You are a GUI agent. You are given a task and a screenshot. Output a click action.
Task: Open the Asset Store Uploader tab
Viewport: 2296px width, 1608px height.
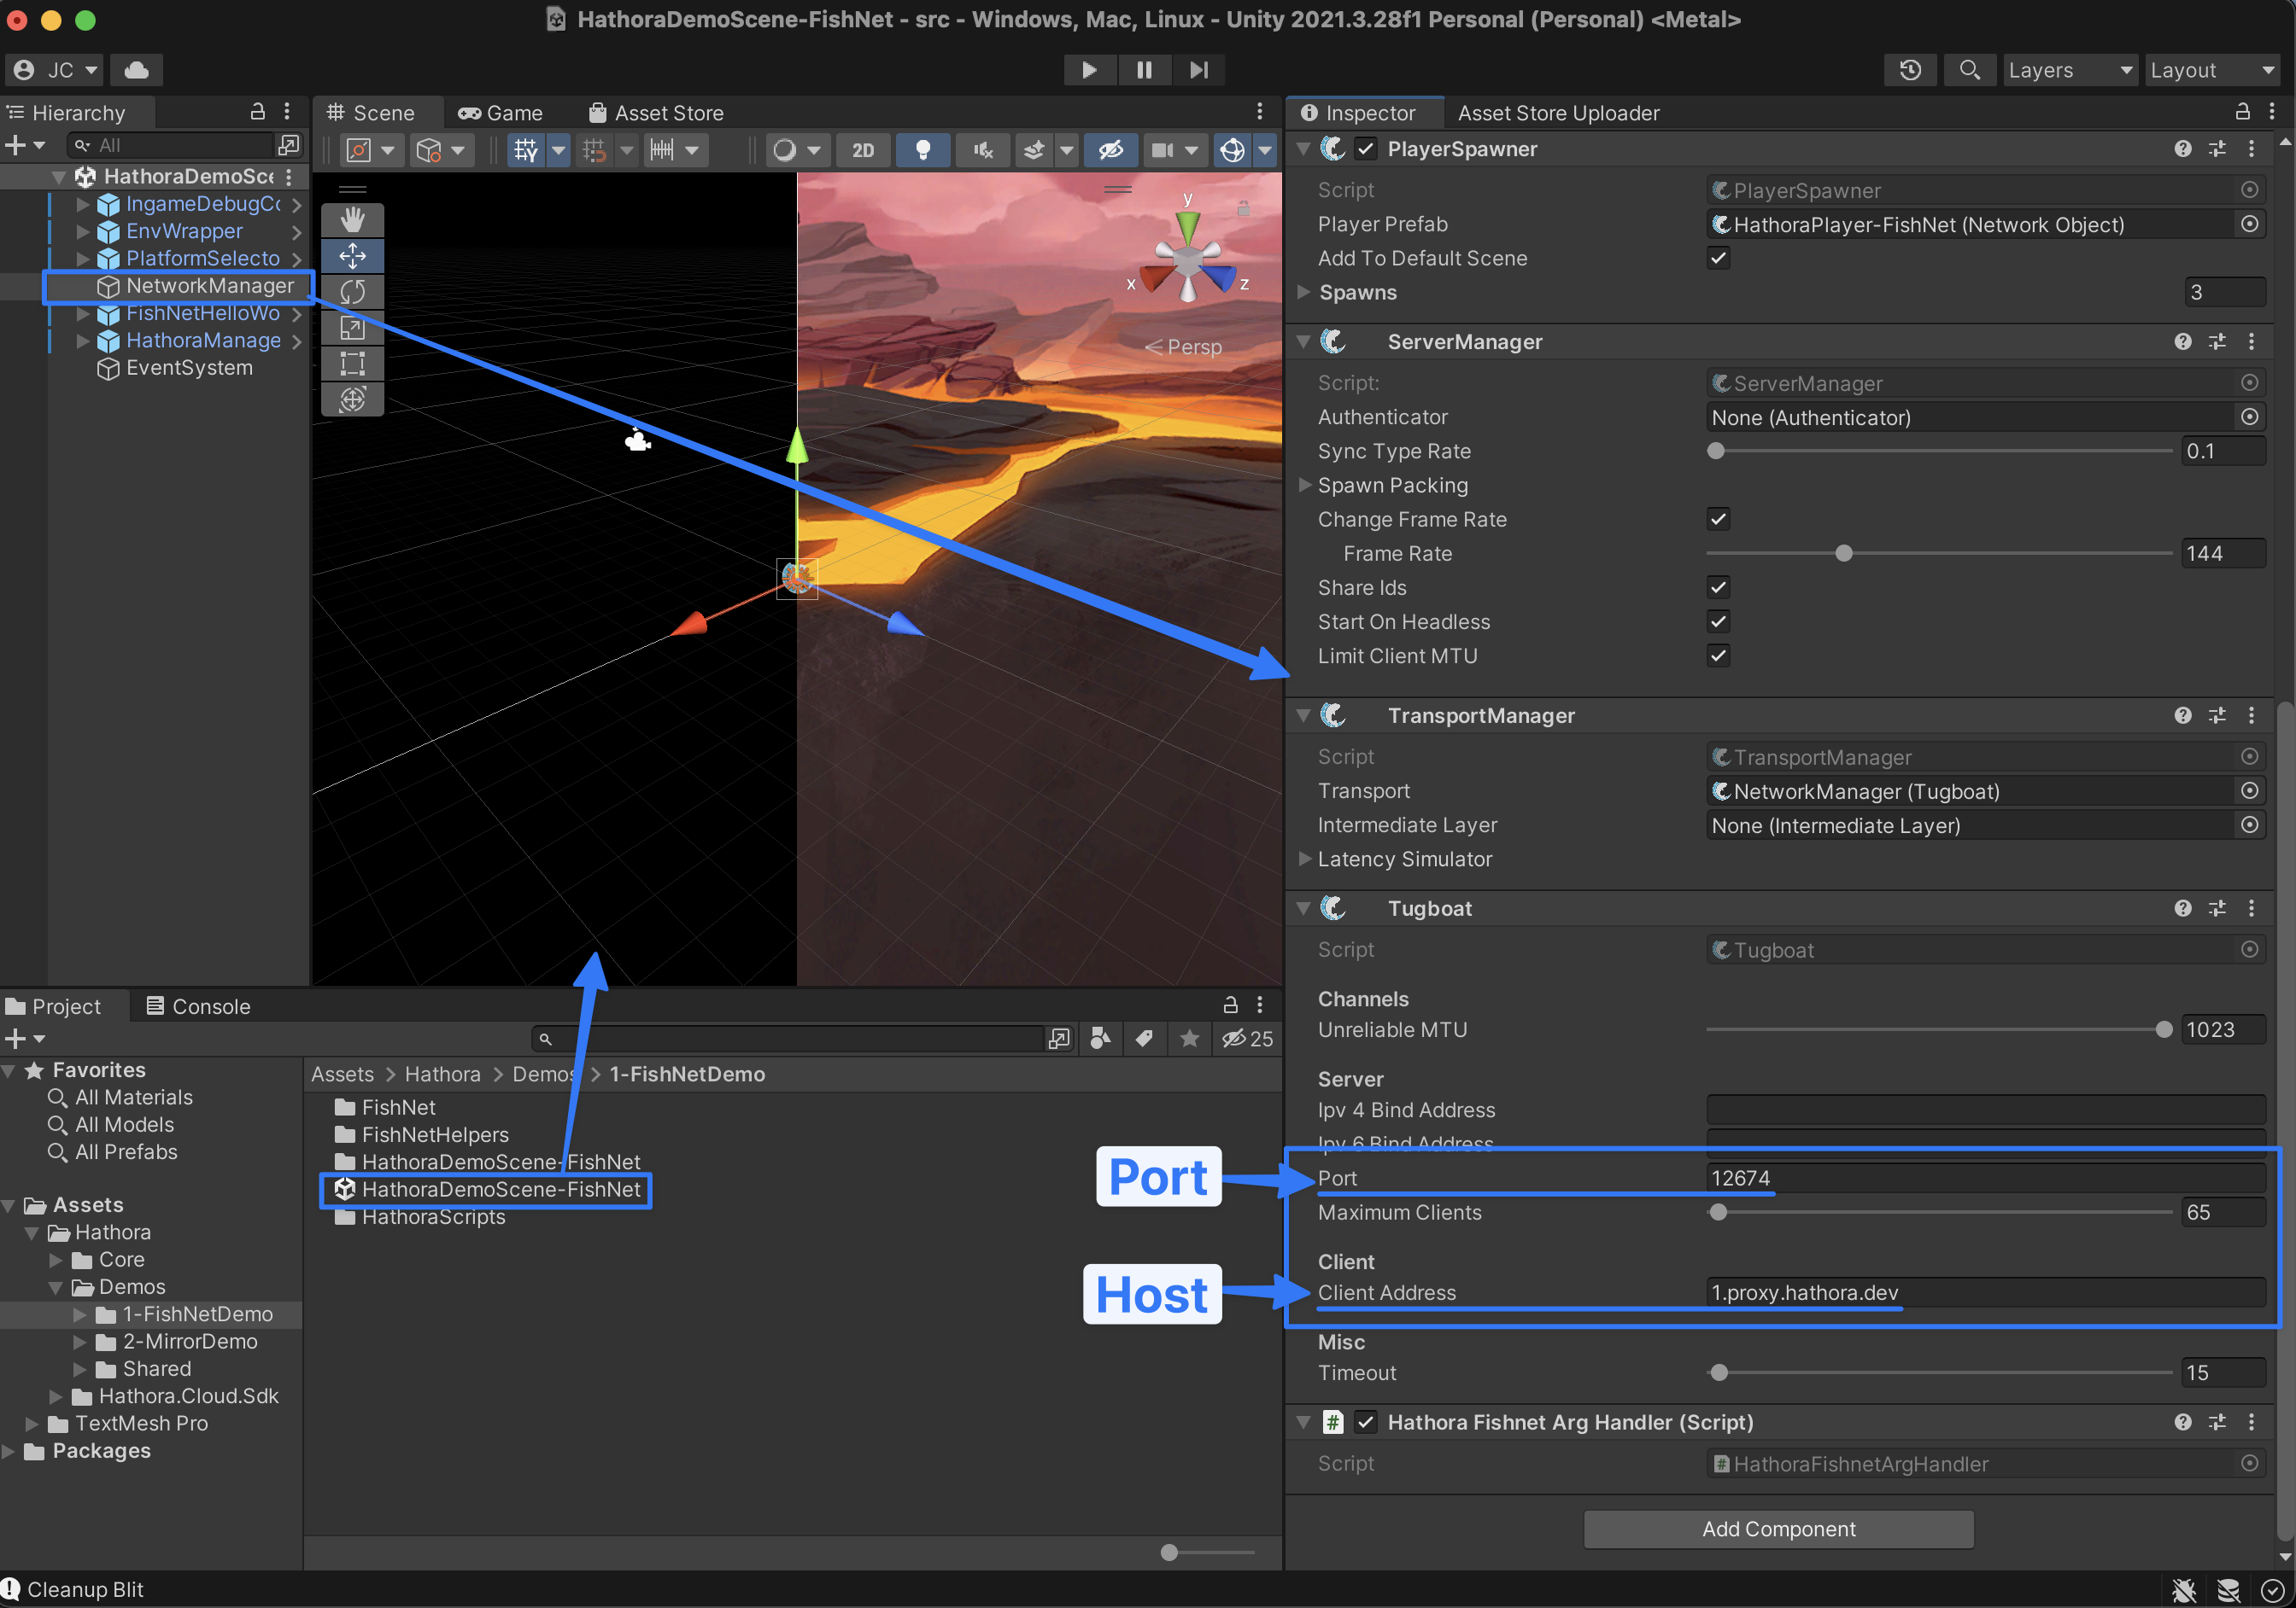[x=1558, y=113]
